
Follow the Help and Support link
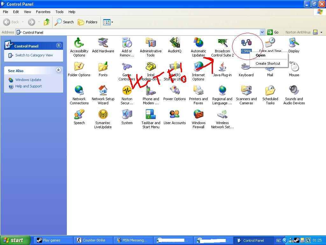(x=28, y=86)
